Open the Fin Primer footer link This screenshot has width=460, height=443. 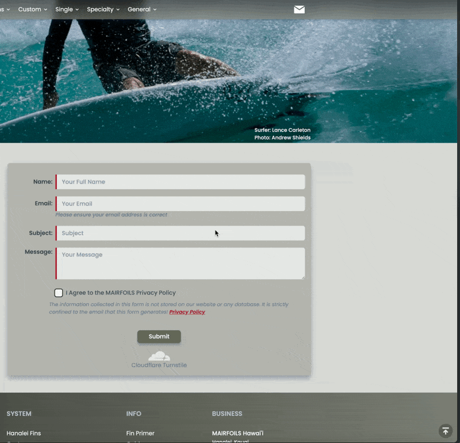(140, 433)
